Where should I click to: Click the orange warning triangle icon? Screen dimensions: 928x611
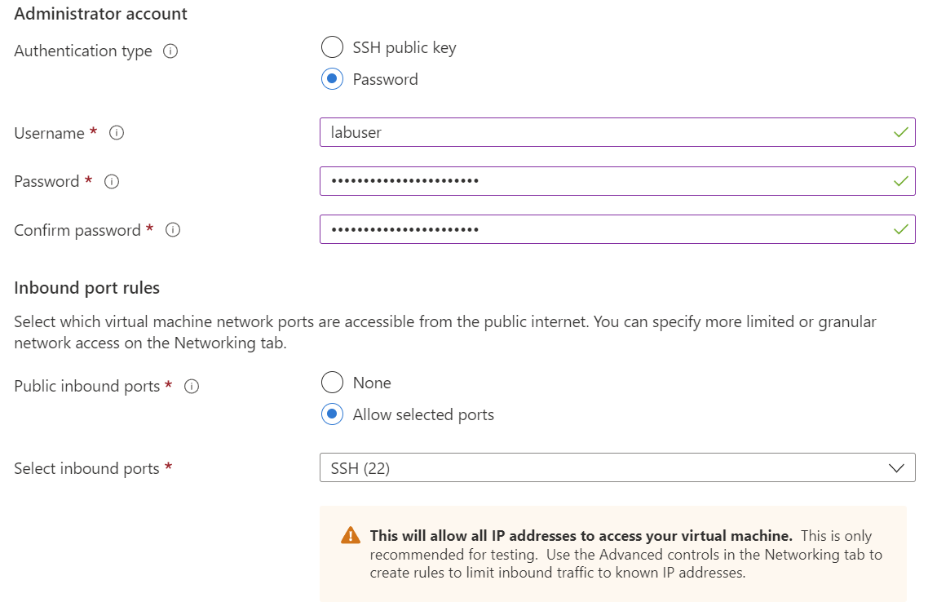[x=350, y=536]
